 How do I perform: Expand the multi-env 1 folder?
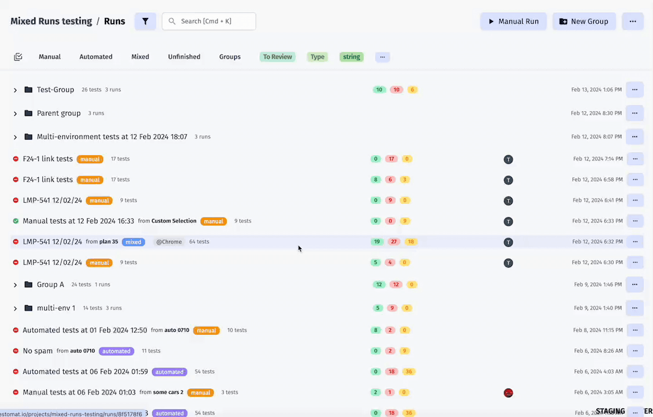tap(15, 309)
